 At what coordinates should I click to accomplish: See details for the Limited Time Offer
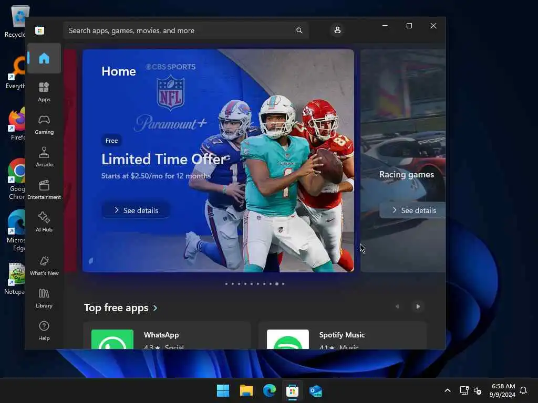tap(136, 210)
